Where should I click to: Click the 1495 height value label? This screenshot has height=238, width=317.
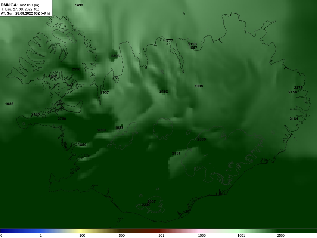point(79,5)
